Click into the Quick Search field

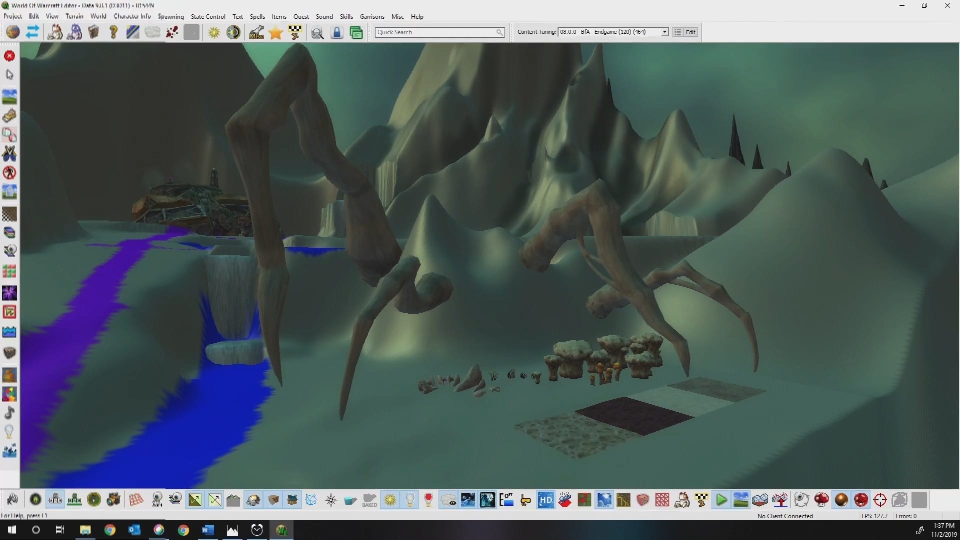point(435,32)
